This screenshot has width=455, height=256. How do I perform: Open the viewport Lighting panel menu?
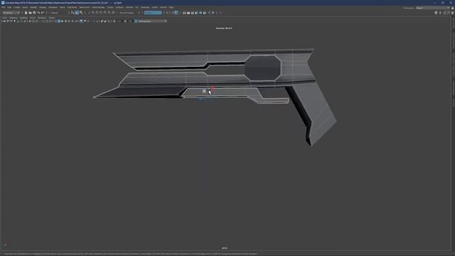pos(23,18)
